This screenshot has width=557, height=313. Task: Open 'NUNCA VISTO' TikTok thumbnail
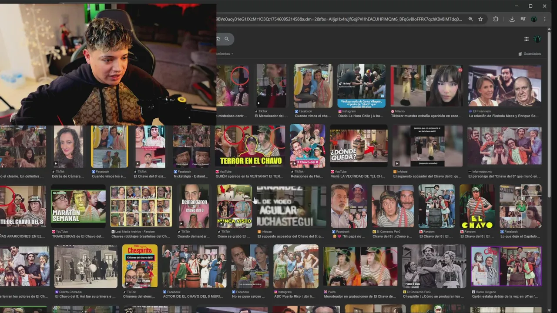234,206
